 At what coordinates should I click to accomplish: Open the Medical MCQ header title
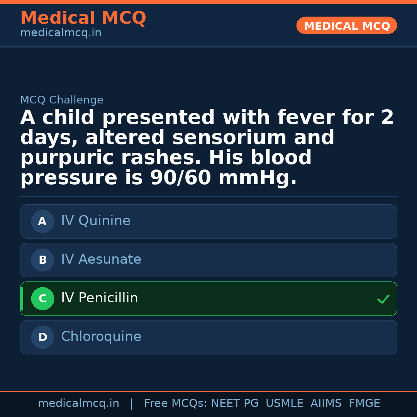pyautogui.click(x=83, y=18)
